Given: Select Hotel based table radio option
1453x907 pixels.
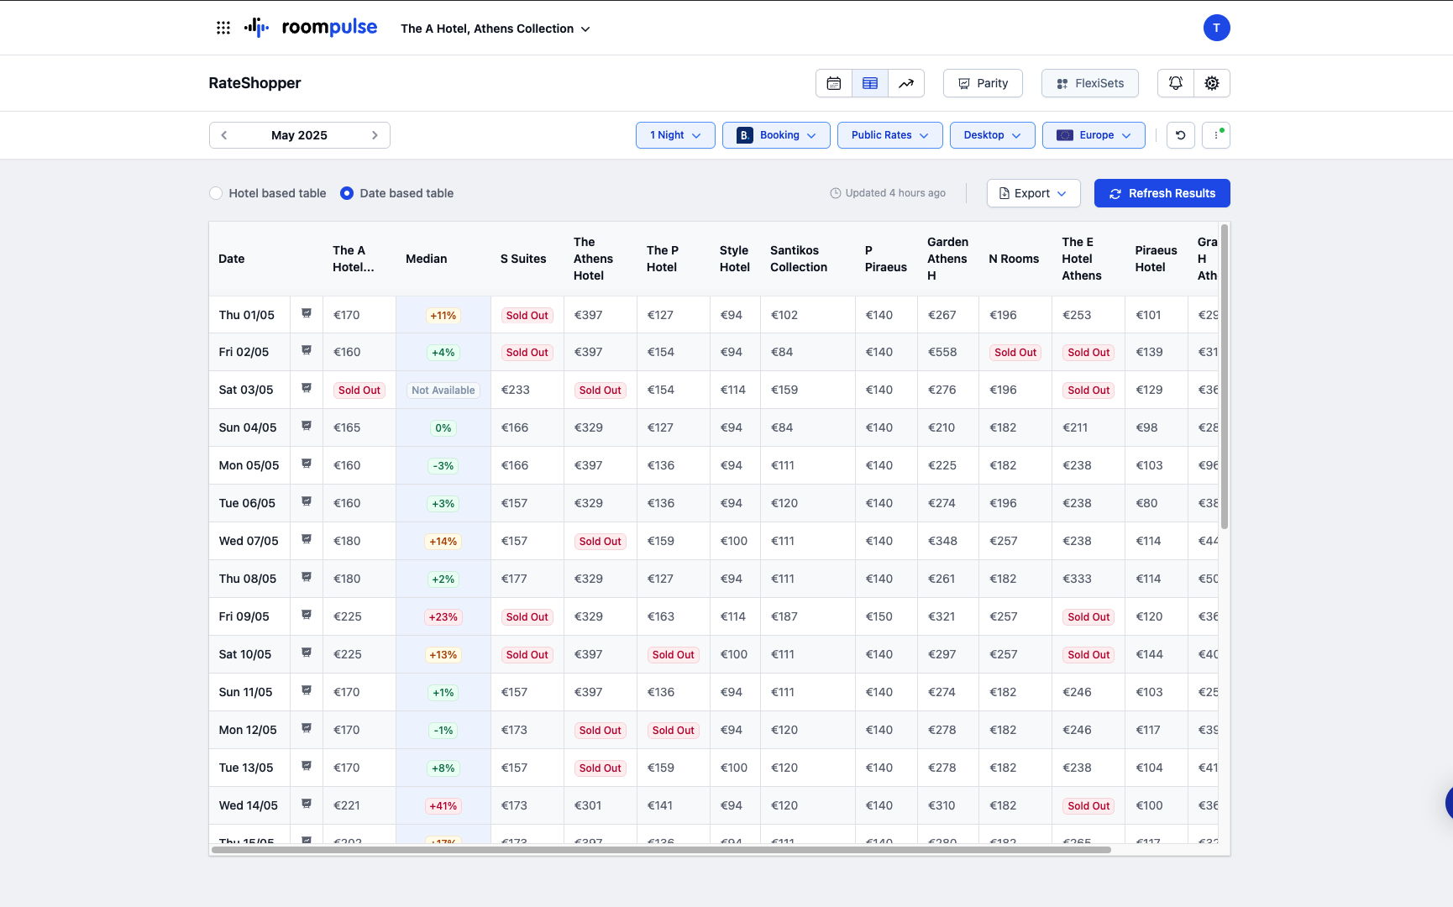Looking at the screenshot, I should [x=216, y=193].
